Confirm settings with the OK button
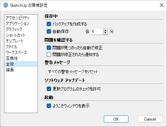The height and width of the screenshot is (127, 167). click(116, 119)
